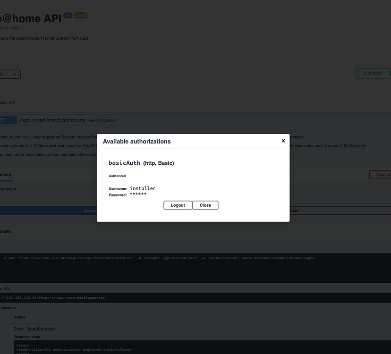Log out of the basicAuth authorization

[178, 205]
